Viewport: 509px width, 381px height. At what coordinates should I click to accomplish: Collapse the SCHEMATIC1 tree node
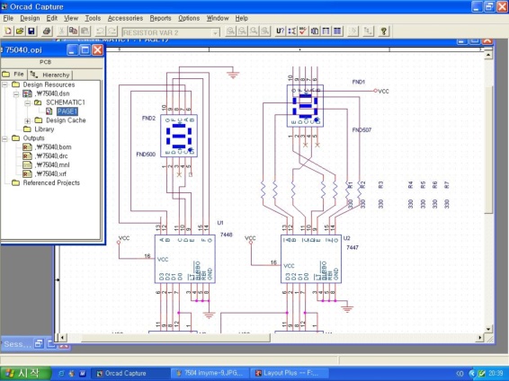pos(27,102)
